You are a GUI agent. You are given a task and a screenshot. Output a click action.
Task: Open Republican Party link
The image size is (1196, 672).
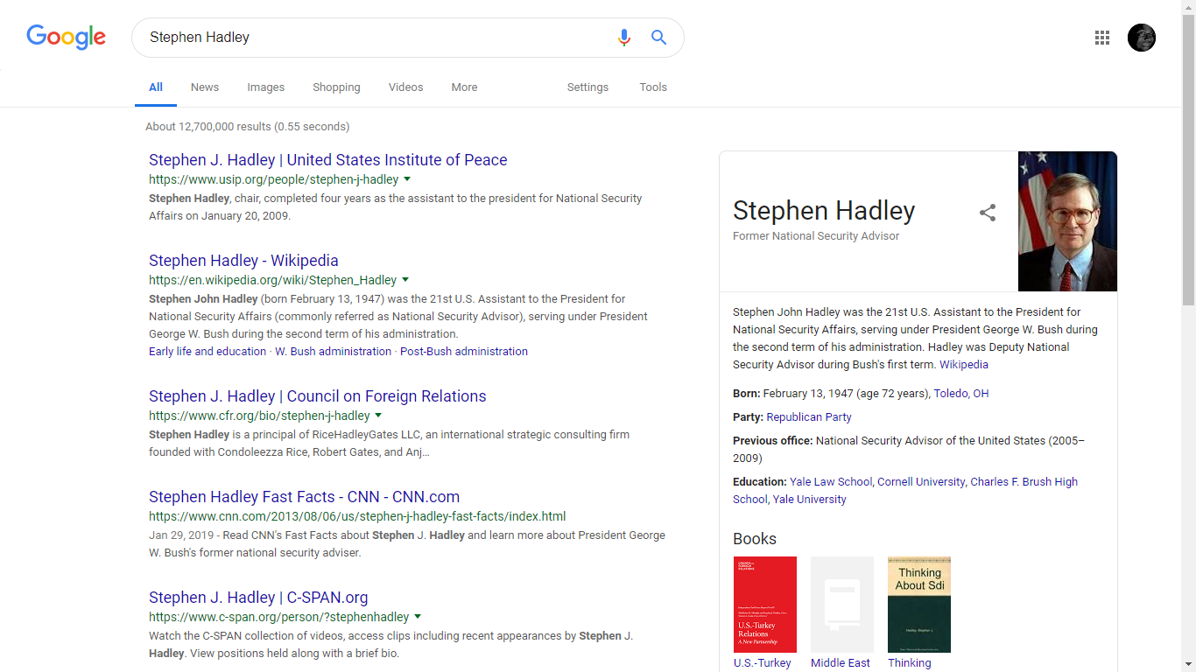[x=809, y=417]
